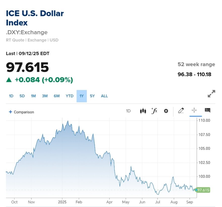Show year-to-date YTD range
222x207 pixels.
point(69,96)
